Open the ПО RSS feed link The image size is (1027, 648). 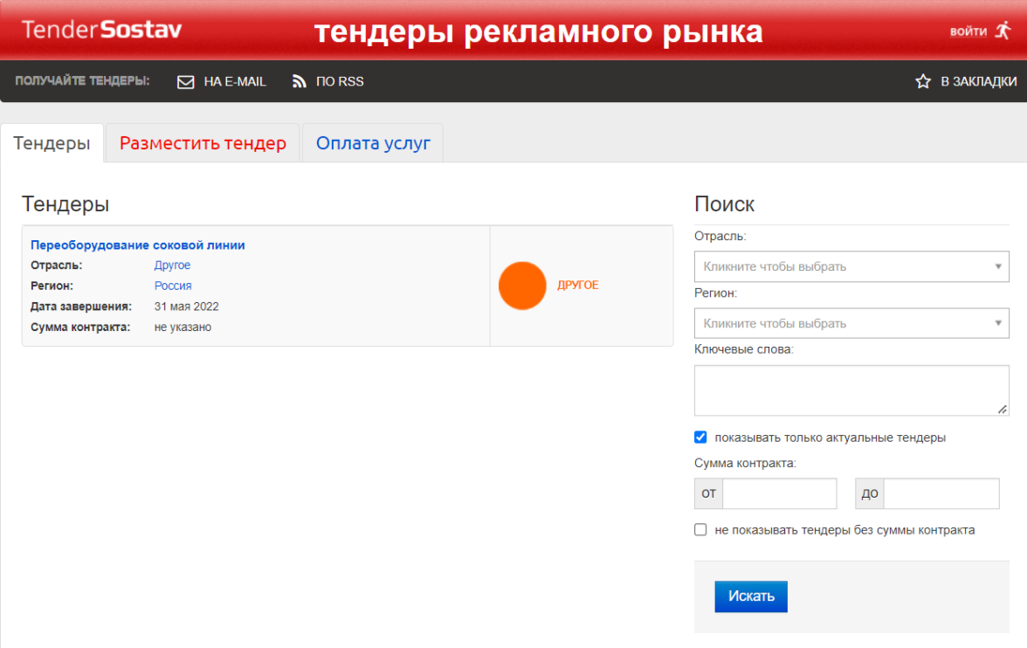click(339, 82)
